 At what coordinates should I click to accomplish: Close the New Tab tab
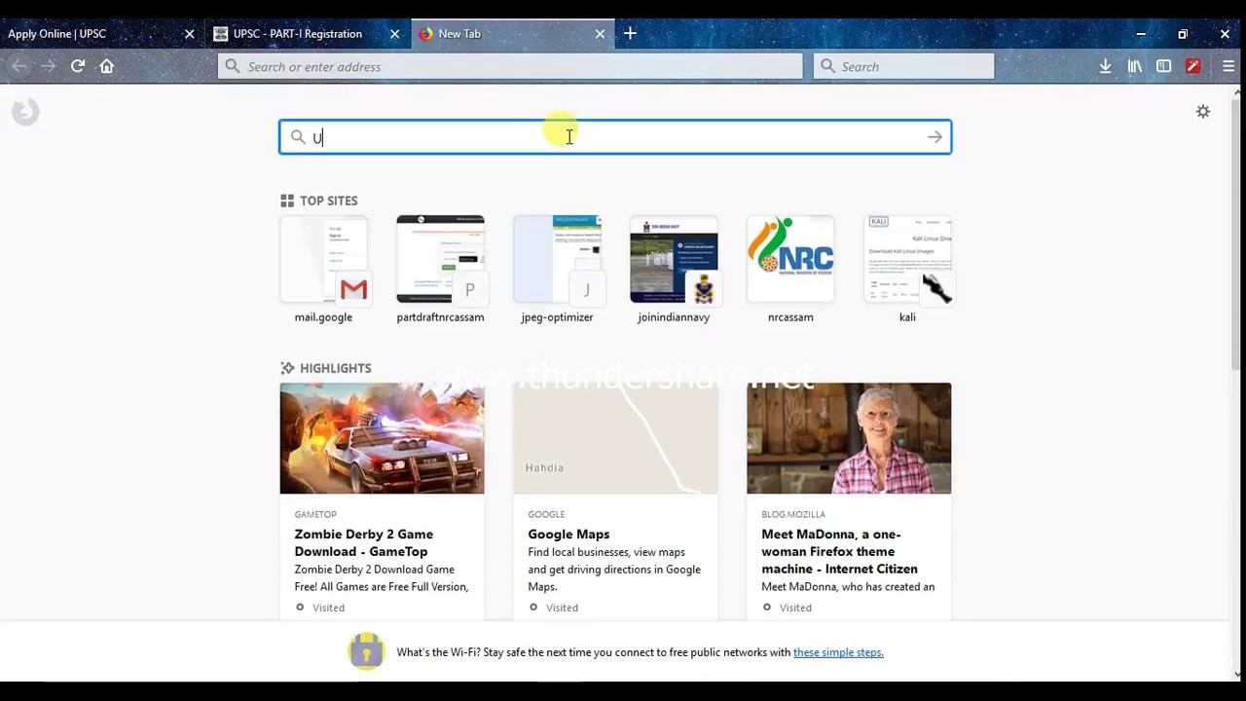pyautogui.click(x=600, y=34)
